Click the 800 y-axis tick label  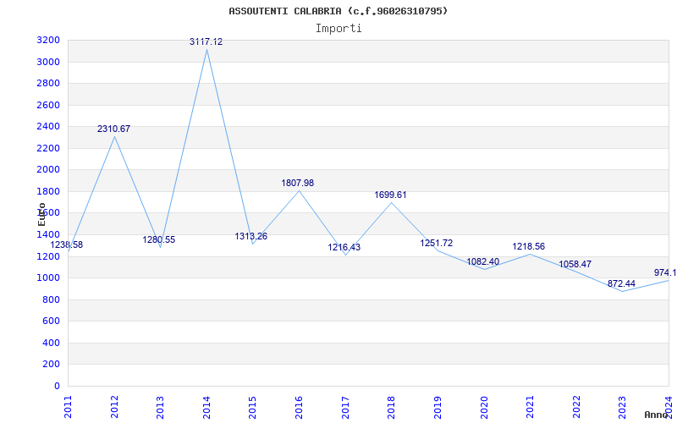(x=51, y=299)
